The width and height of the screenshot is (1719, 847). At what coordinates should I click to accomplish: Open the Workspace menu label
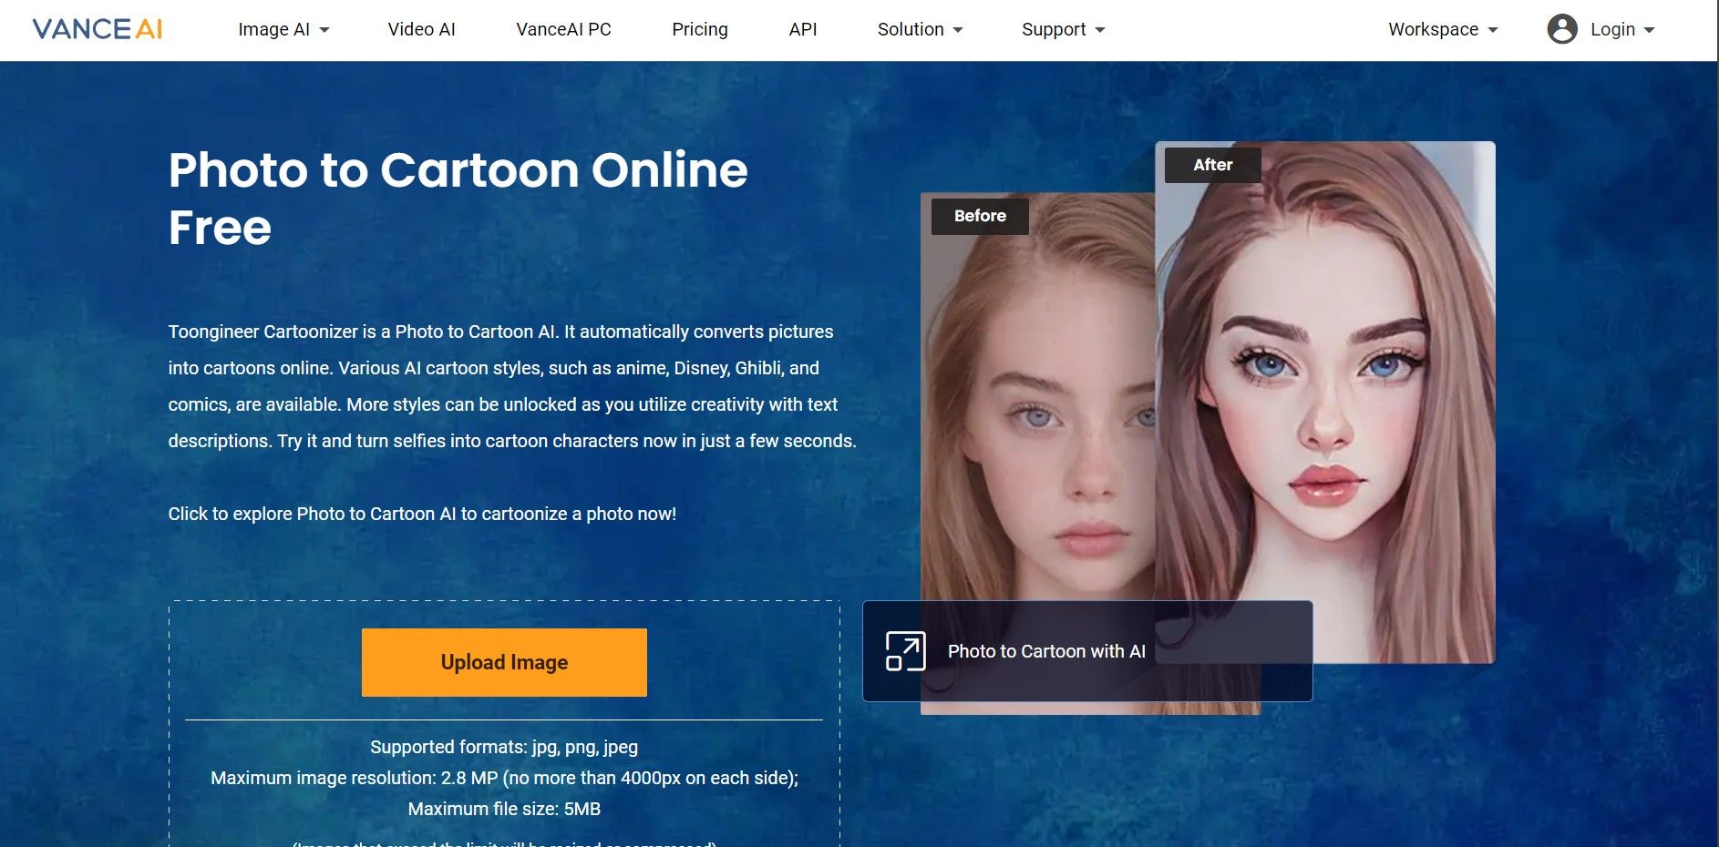pos(1433,29)
